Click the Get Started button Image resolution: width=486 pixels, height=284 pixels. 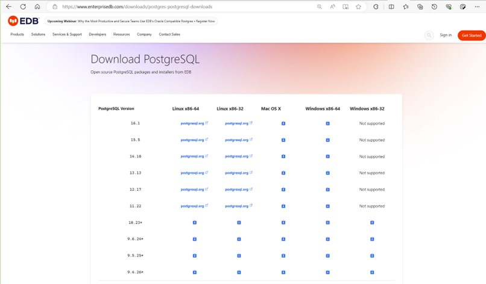point(471,35)
